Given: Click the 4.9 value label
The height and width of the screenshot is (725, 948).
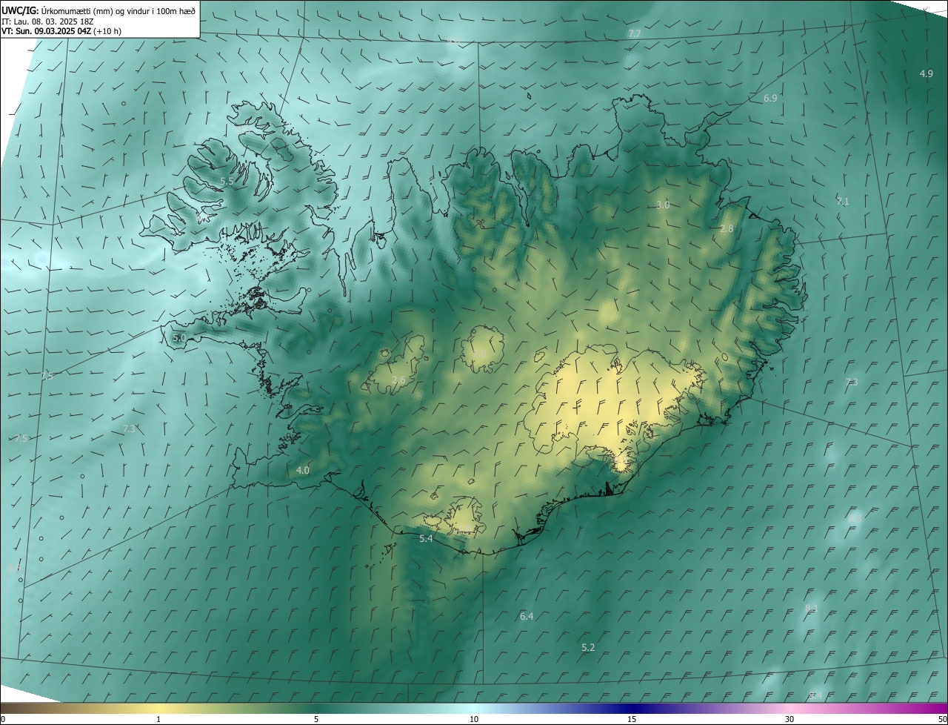Looking at the screenshot, I should (927, 73).
